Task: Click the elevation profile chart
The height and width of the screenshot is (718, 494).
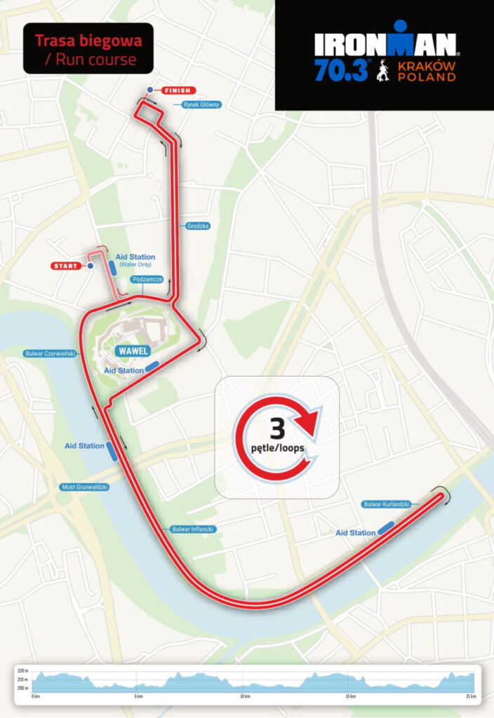Action: (x=248, y=684)
